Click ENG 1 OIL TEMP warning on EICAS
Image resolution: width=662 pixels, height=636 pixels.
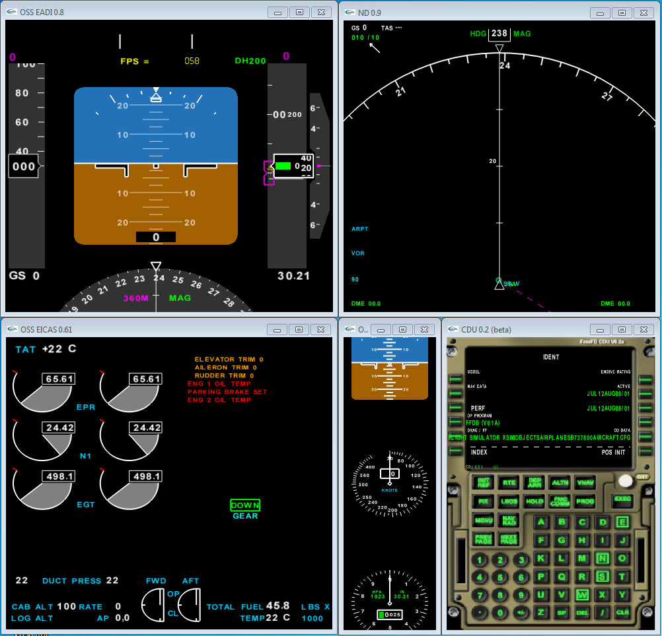click(x=219, y=383)
